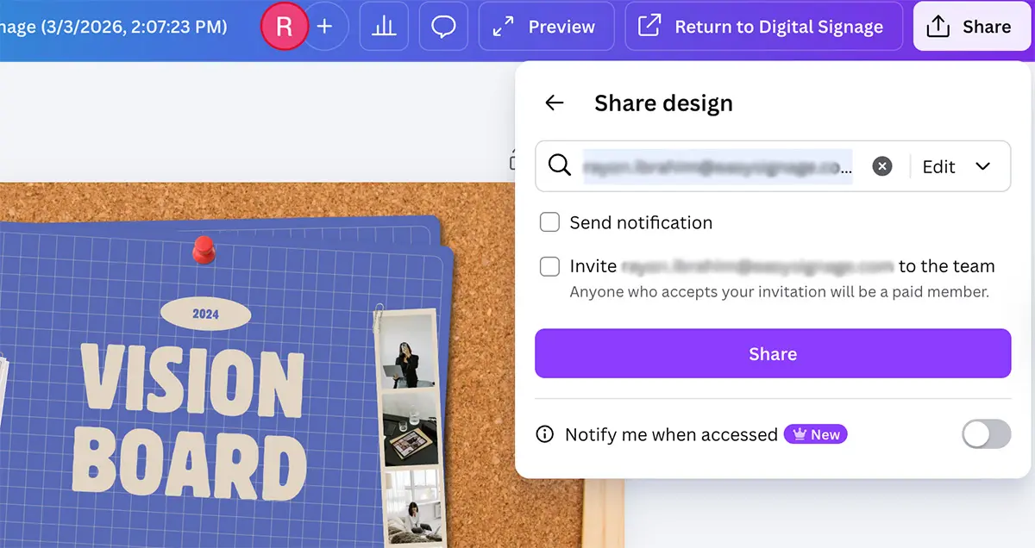Click the search magnifier in the recipient field

[559, 166]
